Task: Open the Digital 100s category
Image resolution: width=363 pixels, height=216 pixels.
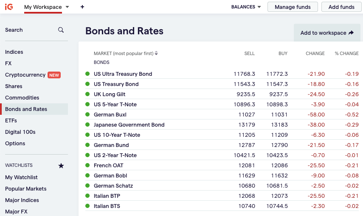Action: tap(20, 132)
